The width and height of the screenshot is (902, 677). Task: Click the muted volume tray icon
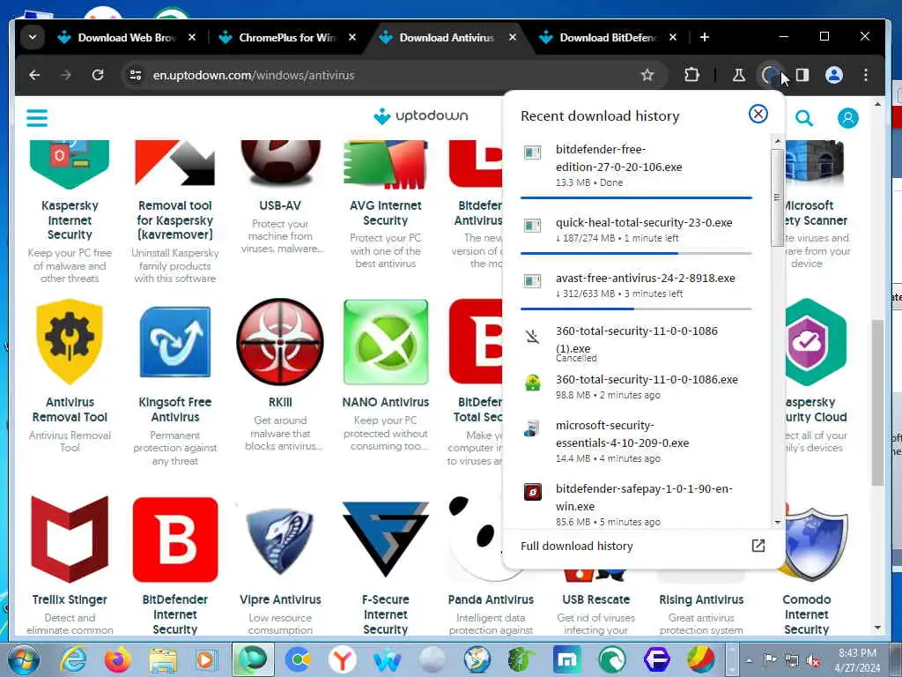click(x=813, y=660)
